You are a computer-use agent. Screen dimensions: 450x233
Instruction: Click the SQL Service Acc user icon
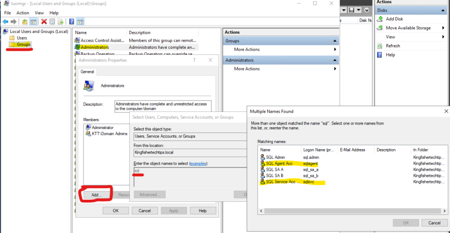(262, 182)
